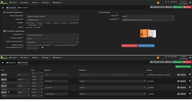The width and height of the screenshot is (192, 102).
Task: Click the red 'Recréer les commandes' button
Action: click(130, 46)
